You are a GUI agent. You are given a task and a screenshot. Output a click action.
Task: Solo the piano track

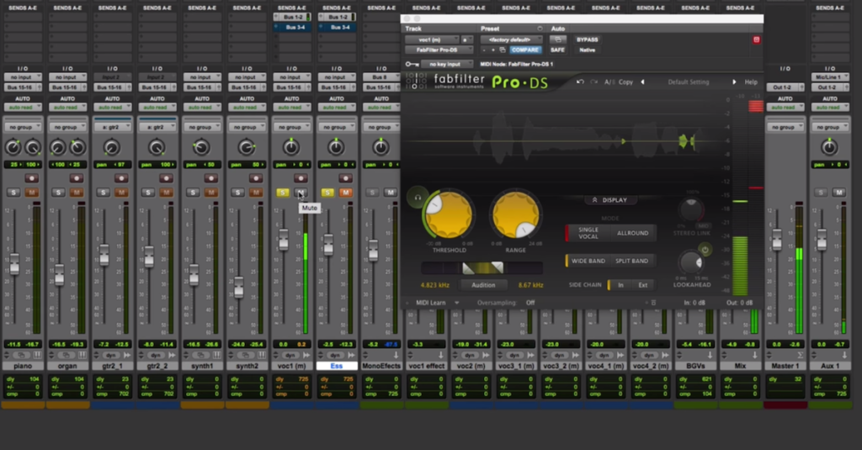(x=13, y=193)
